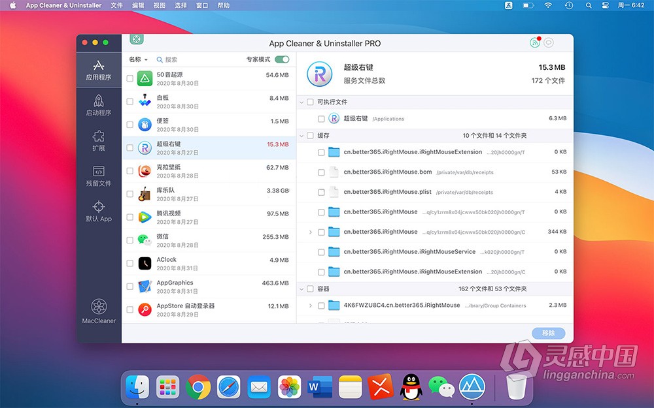Open MacCleaner from the sidebar
654x408 pixels.
[99, 311]
